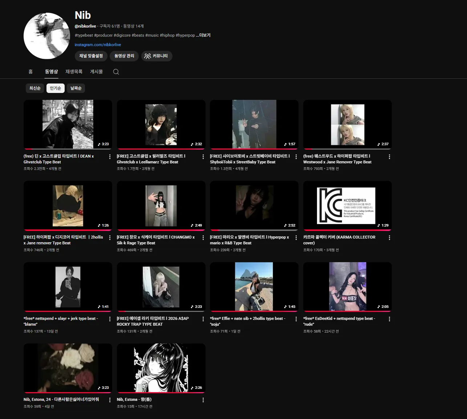Open the 홈 tab

pos(31,72)
